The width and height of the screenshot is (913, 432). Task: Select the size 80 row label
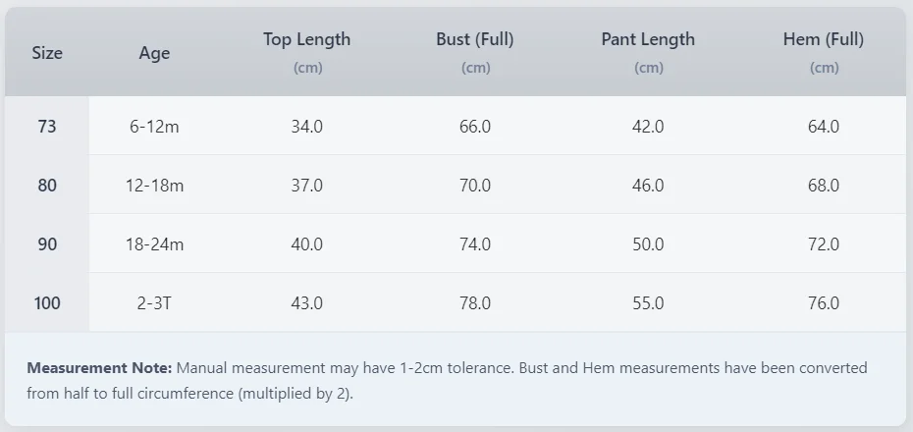point(47,186)
